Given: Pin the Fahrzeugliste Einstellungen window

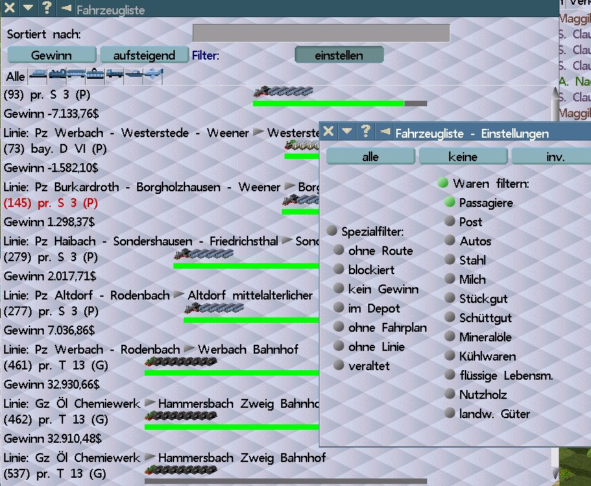Looking at the screenshot, I should (385, 132).
